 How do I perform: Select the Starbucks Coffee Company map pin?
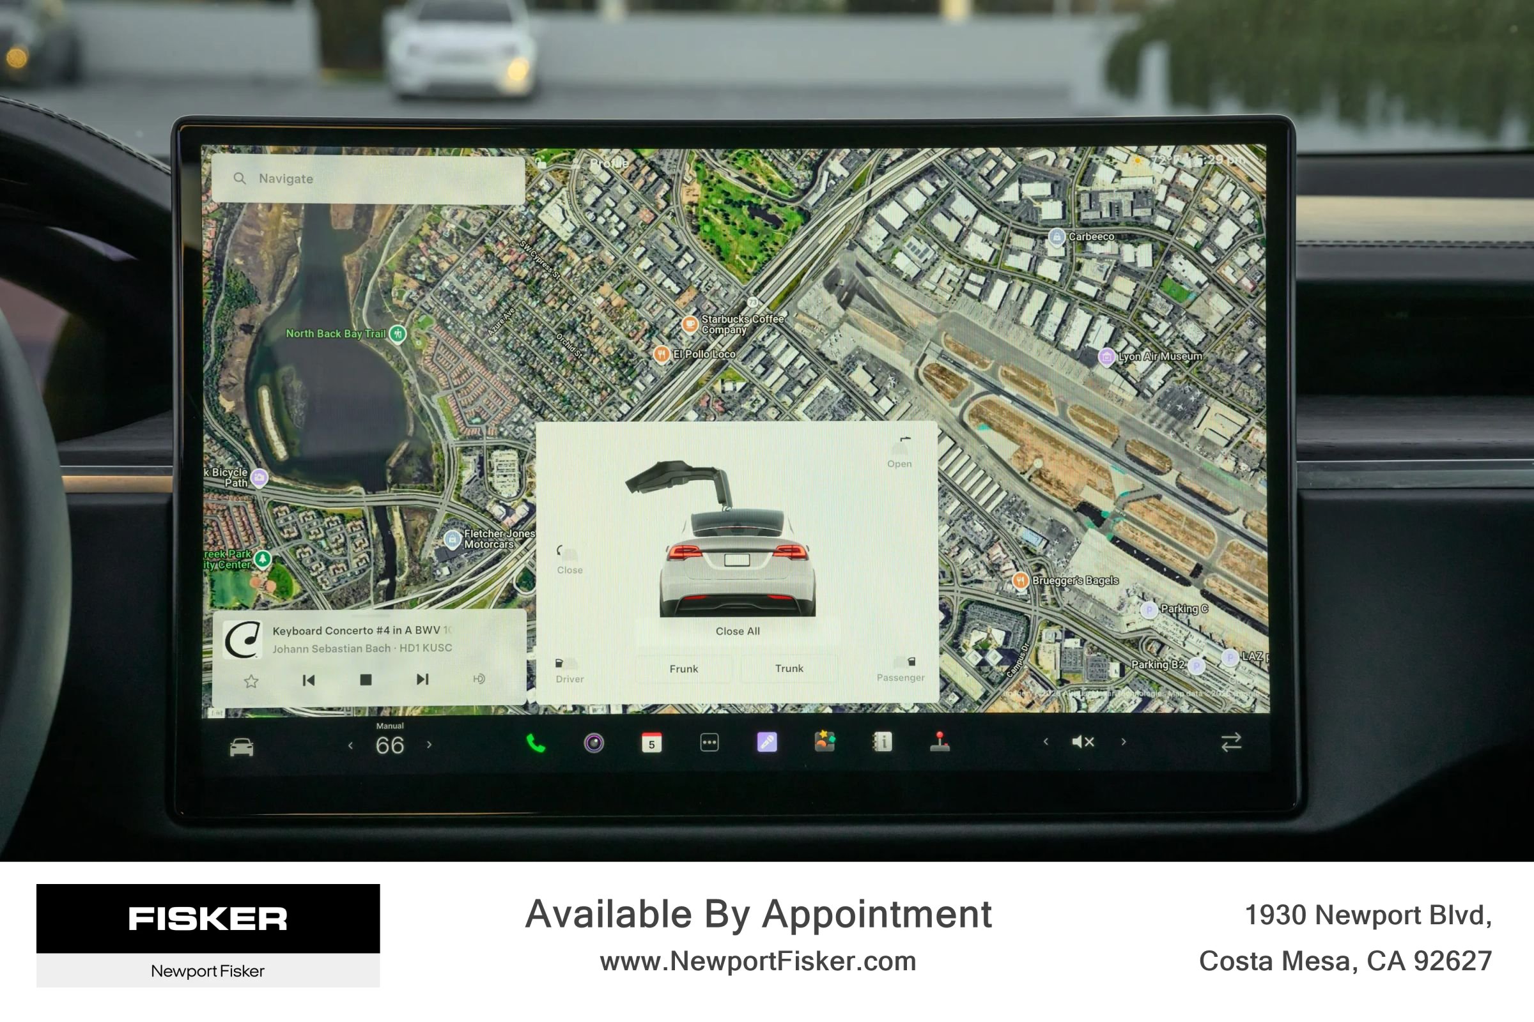[x=690, y=324]
